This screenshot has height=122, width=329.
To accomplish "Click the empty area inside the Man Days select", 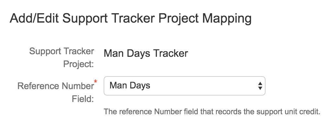I will (x=204, y=86).
